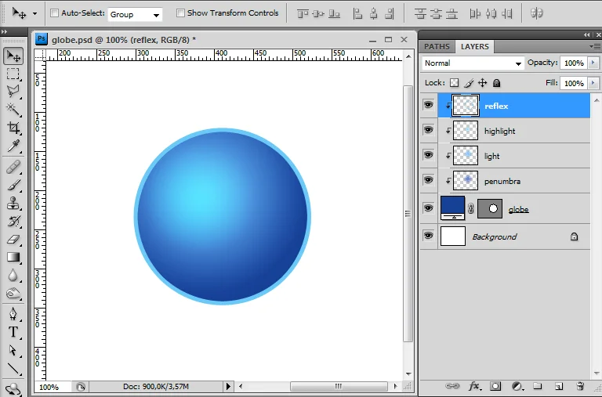Open Auto-Select Group dropdown
Screen dimensions: 602x397
[135, 15]
